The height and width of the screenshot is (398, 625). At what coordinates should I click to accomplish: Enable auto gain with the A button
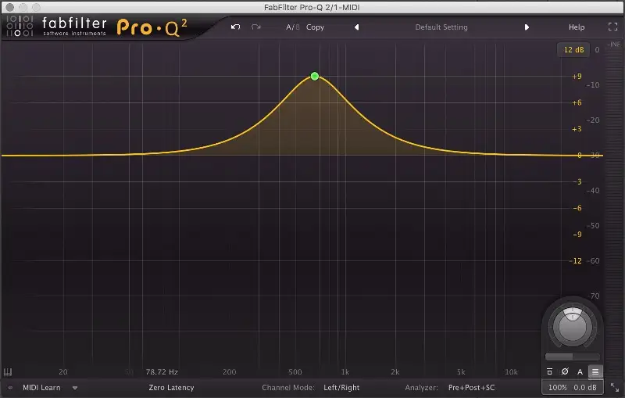click(580, 371)
